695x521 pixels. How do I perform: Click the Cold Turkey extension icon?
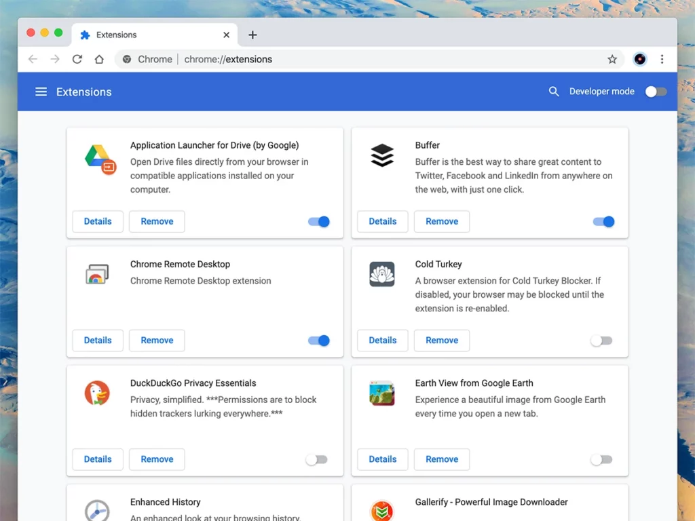click(382, 274)
